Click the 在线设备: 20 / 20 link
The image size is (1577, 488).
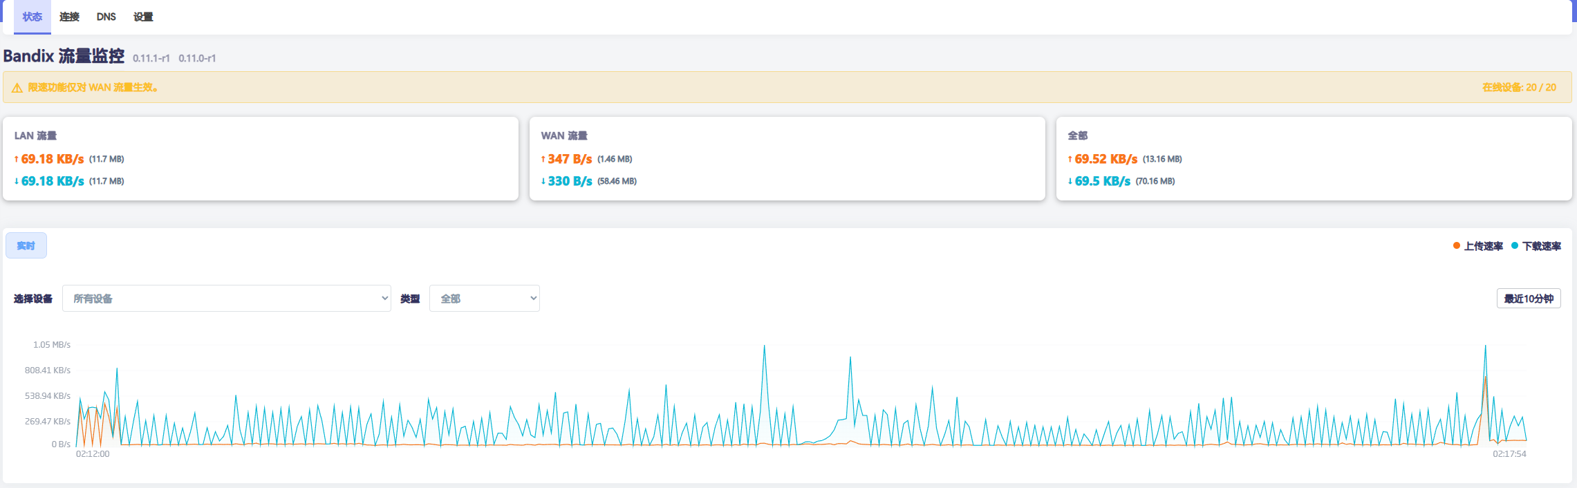1518,88
